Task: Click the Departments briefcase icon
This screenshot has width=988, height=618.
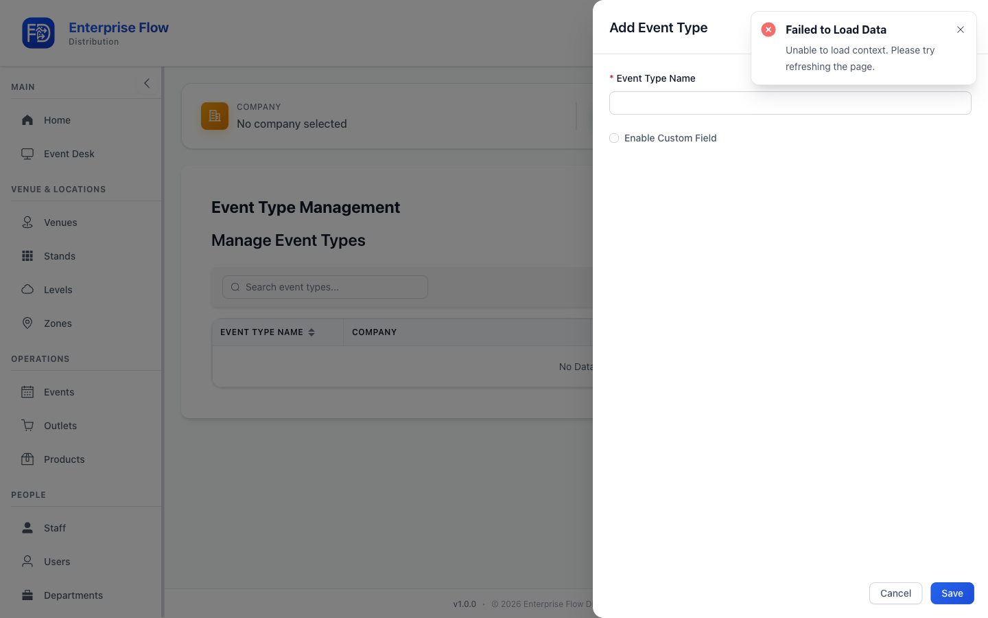Action: (27, 595)
